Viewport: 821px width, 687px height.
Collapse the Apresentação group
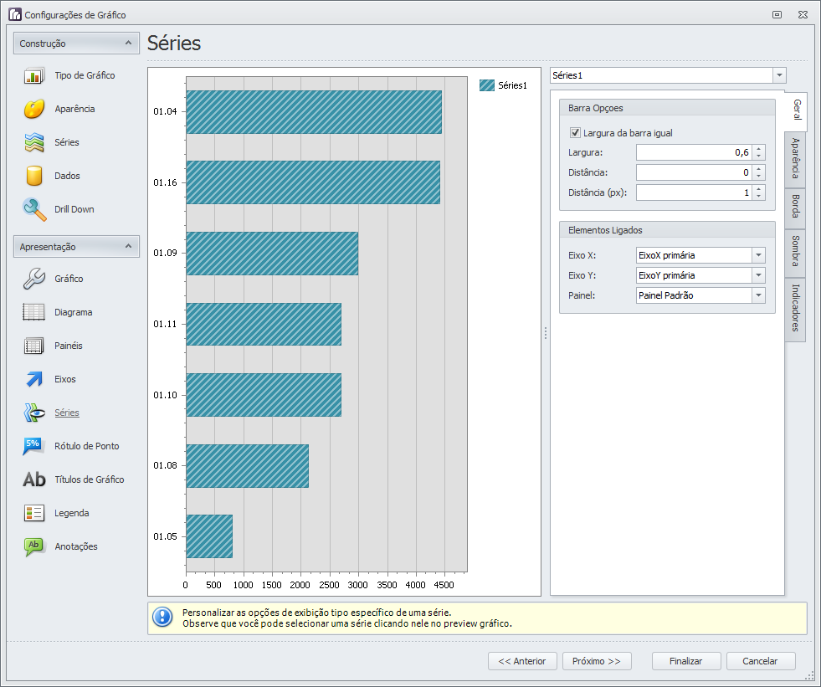[x=128, y=246]
